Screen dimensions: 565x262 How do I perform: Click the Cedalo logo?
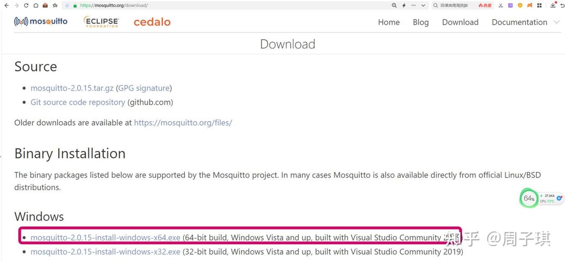point(152,22)
